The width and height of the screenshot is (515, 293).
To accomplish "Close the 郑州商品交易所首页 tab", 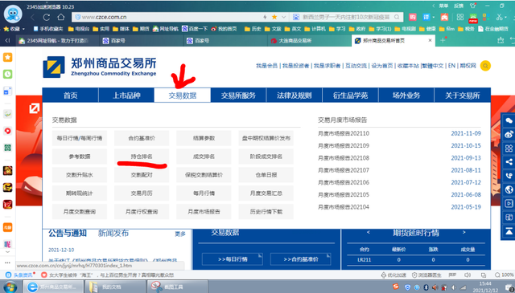I will tap(430, 40).
